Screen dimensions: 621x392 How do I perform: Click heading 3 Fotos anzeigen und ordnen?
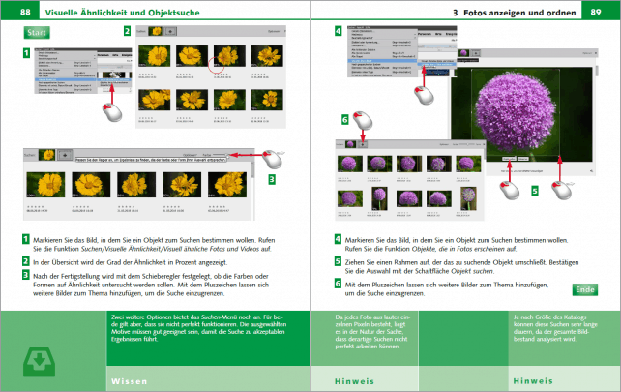[514, 13]
